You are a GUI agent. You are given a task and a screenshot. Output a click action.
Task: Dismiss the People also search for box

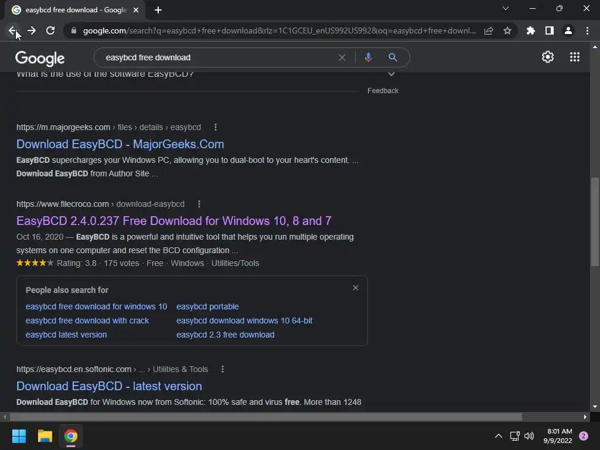tap(356, 288)
